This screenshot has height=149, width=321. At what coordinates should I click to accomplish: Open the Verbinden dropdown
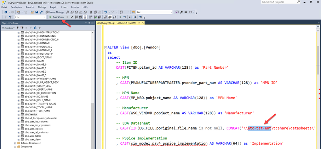[8, 28]
